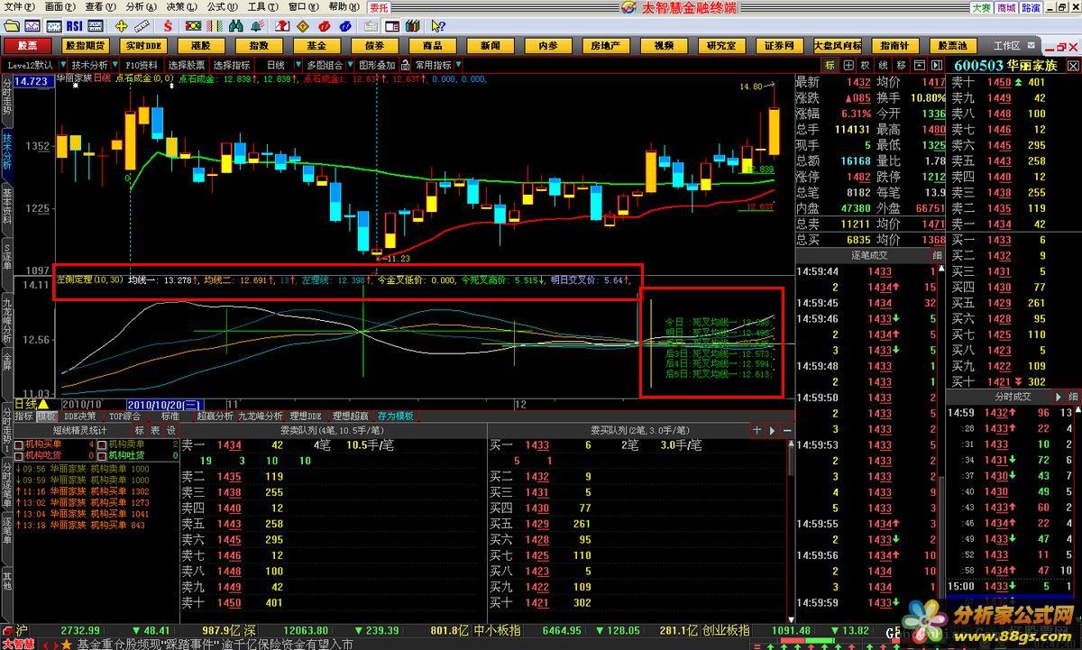Open the 股票池 button
Viewport: 1082px width, 650px height.
pyautogui.click(x=952, y=45)
